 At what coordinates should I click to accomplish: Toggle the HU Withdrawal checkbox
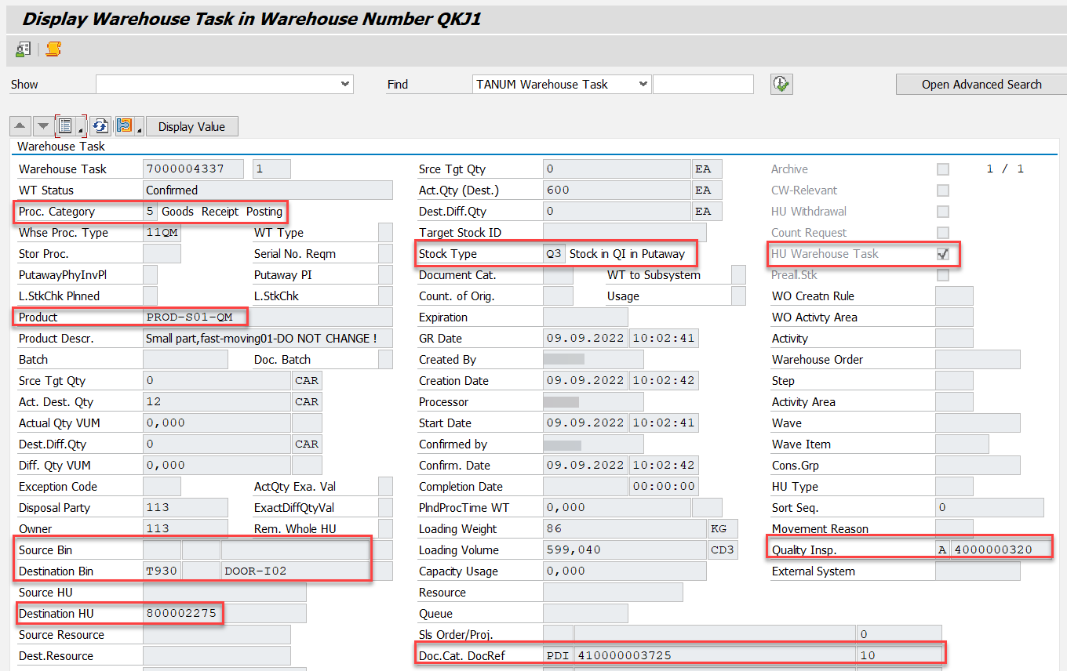click(943, 212)
